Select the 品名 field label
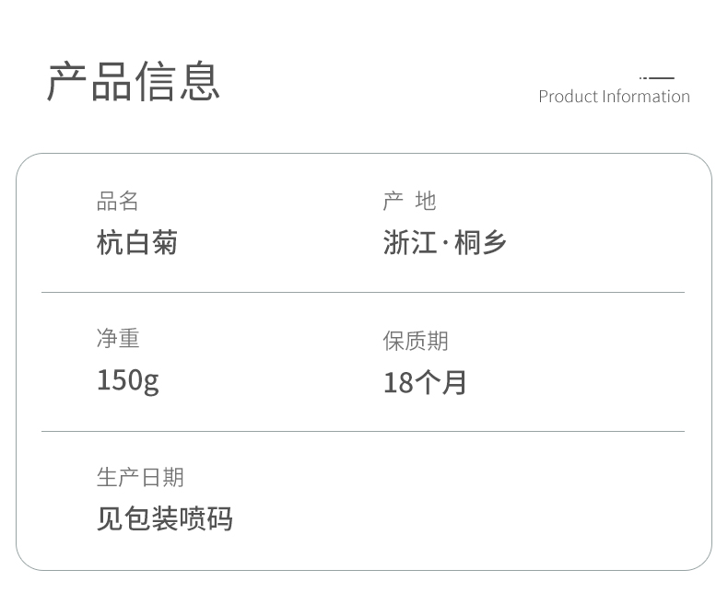The image size is (728, 593). [117, 201]
